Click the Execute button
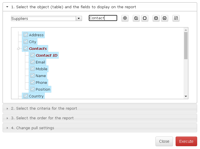This screenshot has height=149, width=200. click(x=186, y=141)
